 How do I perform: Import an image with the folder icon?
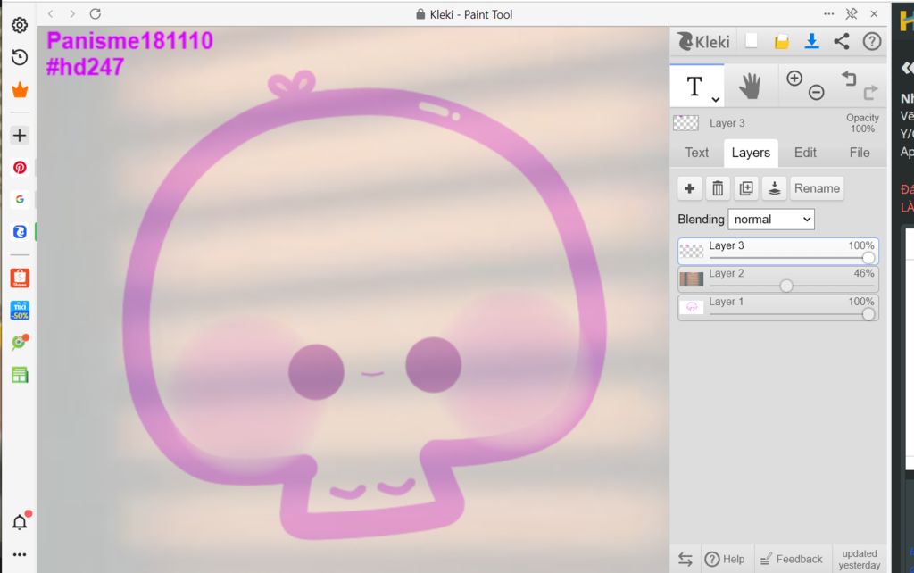[782, 41]
